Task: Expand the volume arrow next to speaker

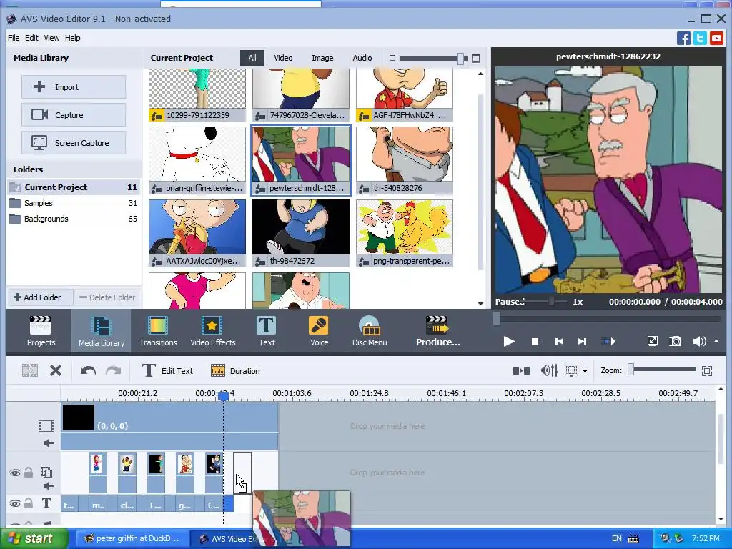Action: pyautogui.click(x=716, y=341)
